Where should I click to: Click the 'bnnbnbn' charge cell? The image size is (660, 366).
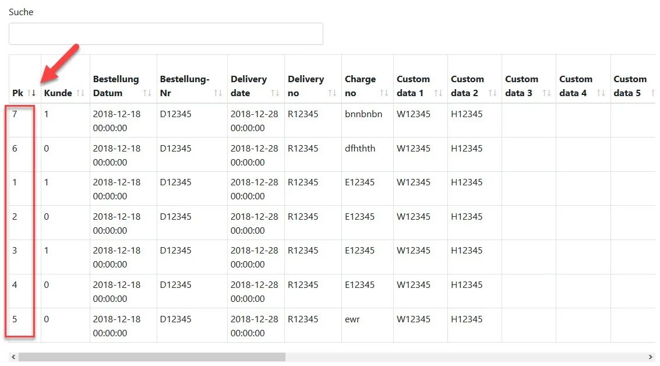click(x=363, y=114)
